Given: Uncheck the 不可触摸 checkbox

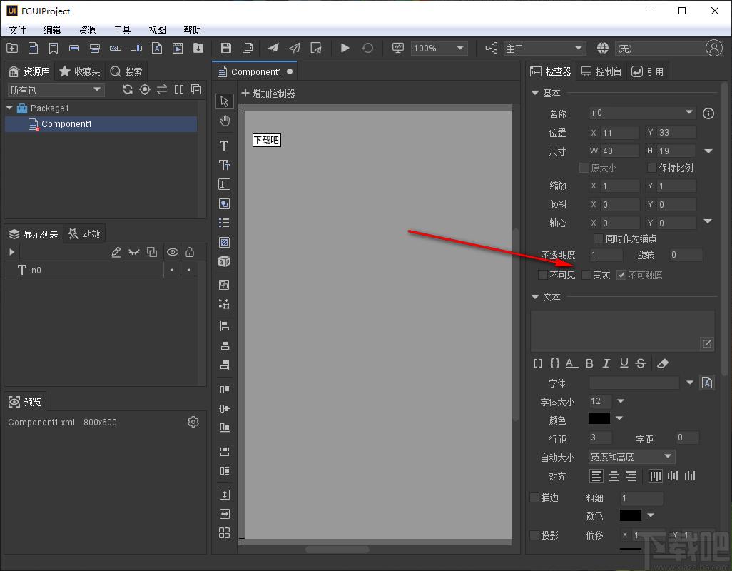Looking at the screenshot, I should [621, 275].
